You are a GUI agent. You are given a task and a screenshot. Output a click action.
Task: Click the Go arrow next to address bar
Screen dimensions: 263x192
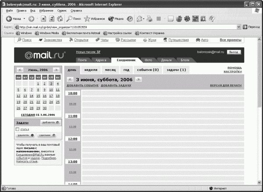[x=245, y=27]
